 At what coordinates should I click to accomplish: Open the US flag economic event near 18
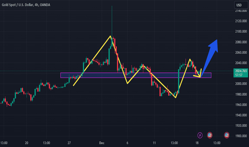[210, 135]
